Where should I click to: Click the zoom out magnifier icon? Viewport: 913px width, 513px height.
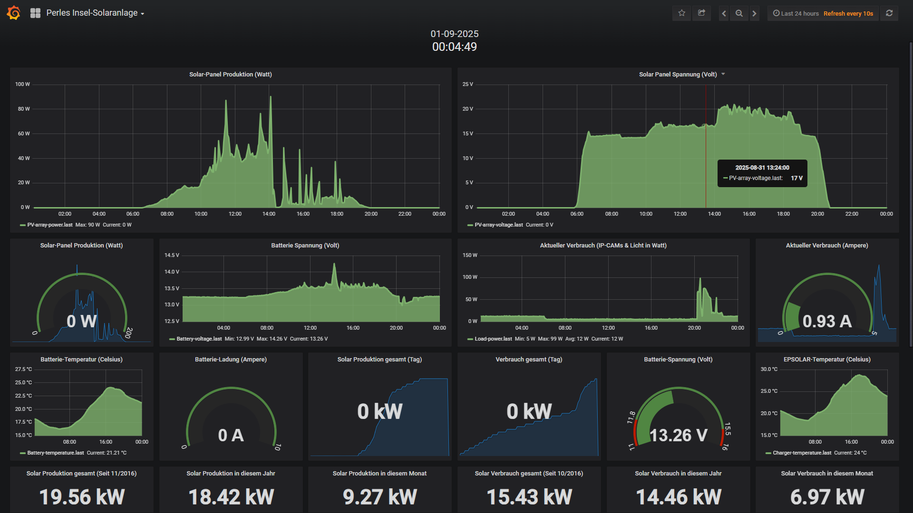pos(739,13)
